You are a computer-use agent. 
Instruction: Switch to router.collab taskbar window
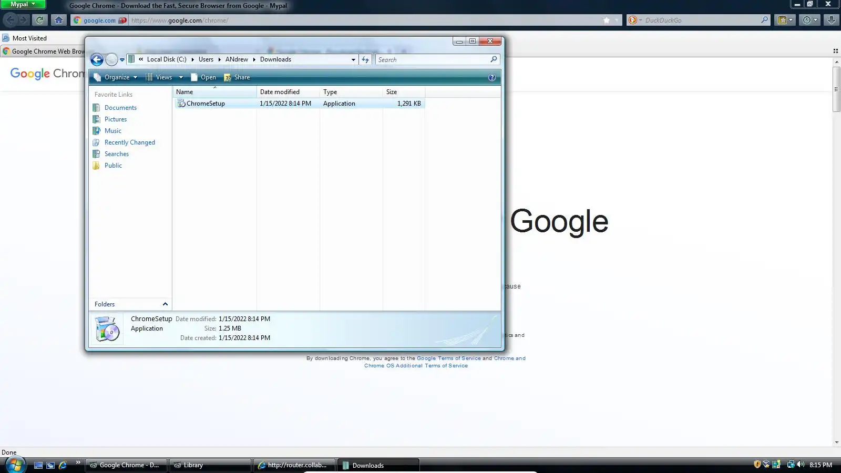coord(294,465)
